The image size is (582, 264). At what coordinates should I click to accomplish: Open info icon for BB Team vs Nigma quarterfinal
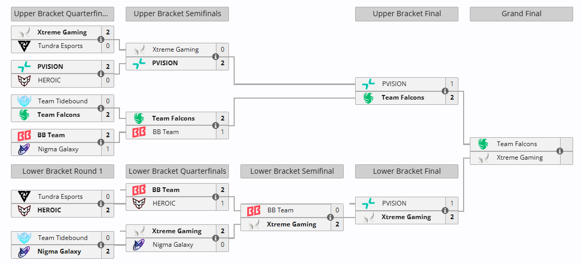[x=101, y=142]
